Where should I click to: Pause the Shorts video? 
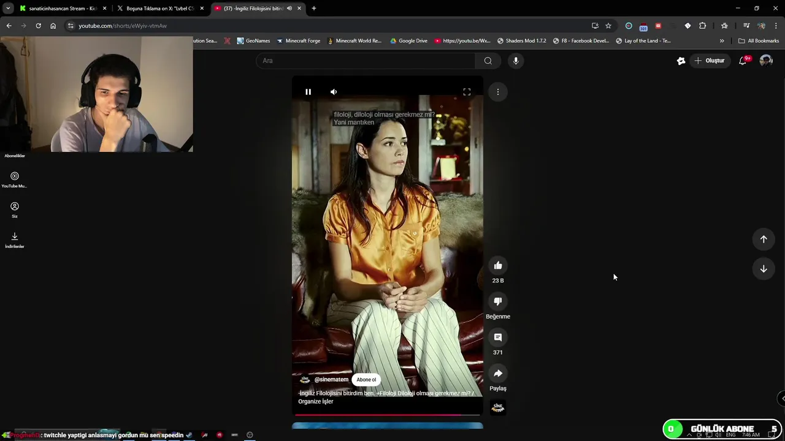(308, 92)
